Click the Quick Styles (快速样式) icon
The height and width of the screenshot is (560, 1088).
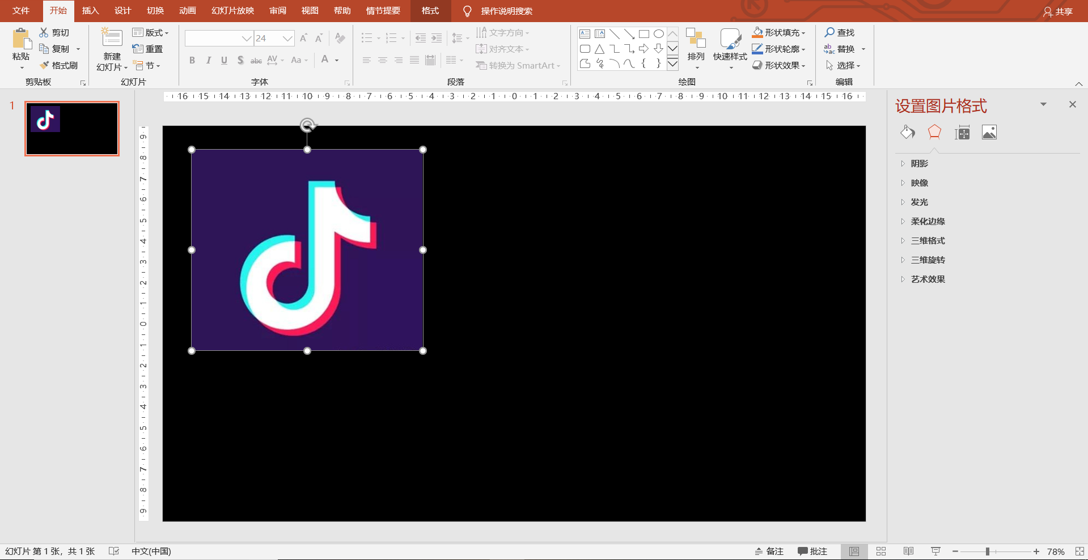(x=730, y=39)
